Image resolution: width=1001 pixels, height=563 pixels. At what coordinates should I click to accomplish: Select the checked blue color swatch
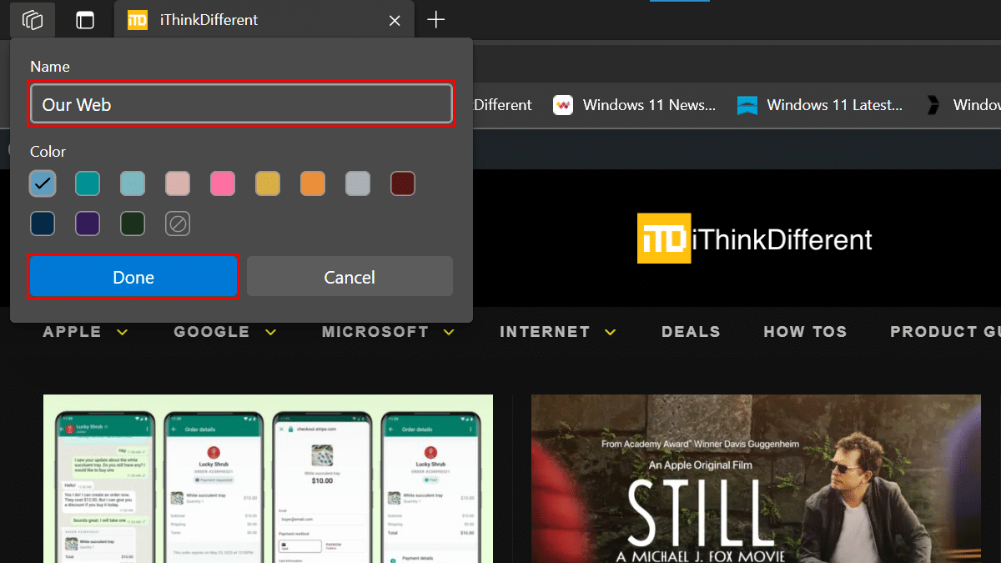(43, 183)
